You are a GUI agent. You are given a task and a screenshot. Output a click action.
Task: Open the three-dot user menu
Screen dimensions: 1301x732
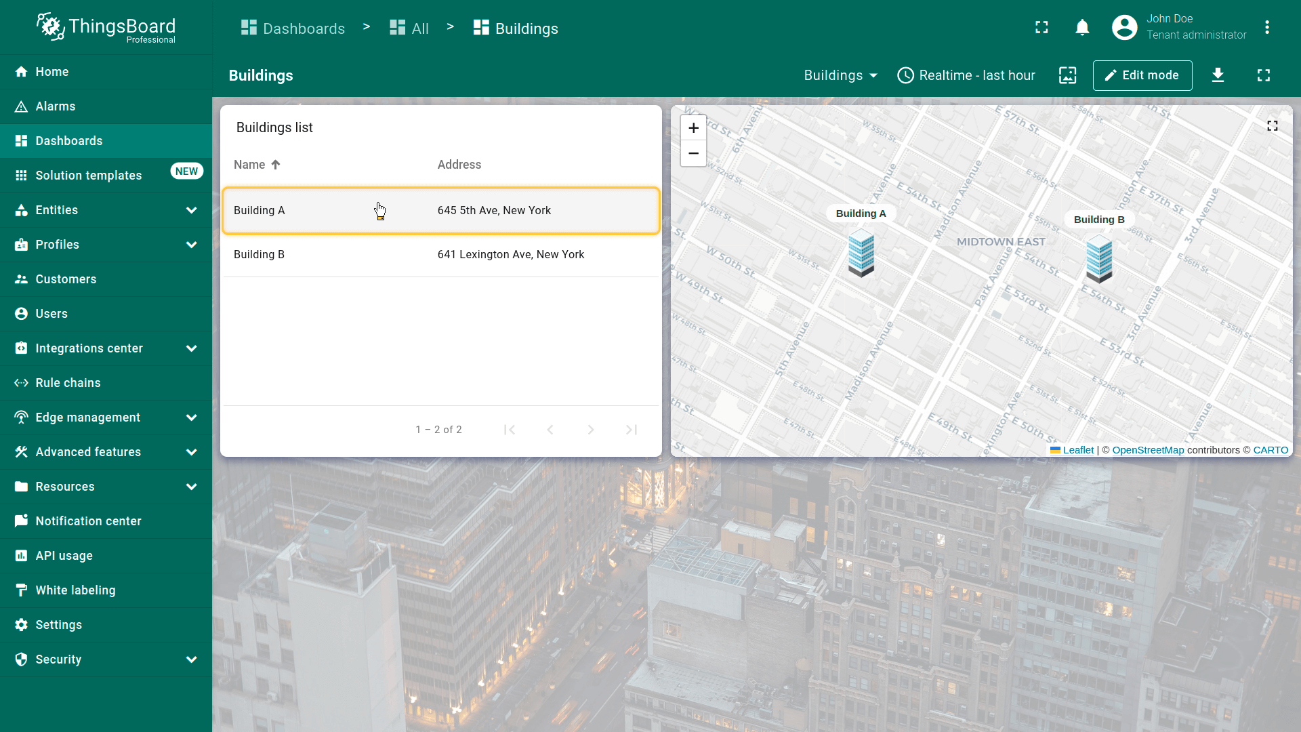[1266, 28]
